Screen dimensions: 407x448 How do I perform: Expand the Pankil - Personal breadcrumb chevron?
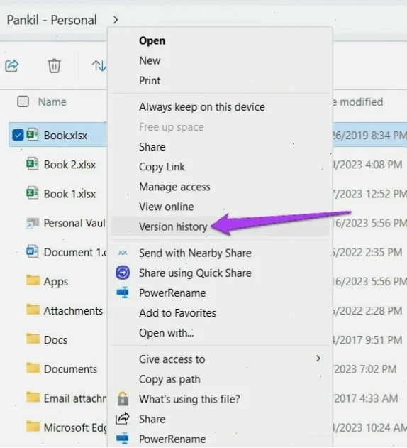pos(116,20)
